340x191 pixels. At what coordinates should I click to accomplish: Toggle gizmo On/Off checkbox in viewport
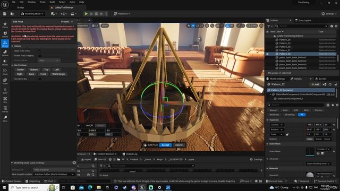83,126
